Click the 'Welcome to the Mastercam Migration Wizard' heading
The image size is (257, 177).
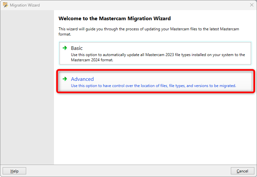coord(114,19)
